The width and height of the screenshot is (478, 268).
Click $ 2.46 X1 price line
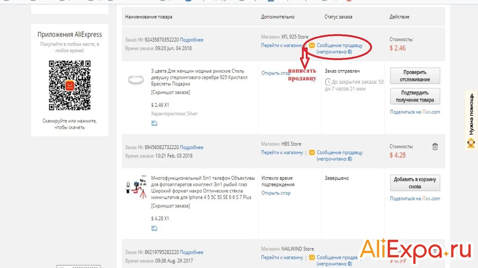pos(160,105)
